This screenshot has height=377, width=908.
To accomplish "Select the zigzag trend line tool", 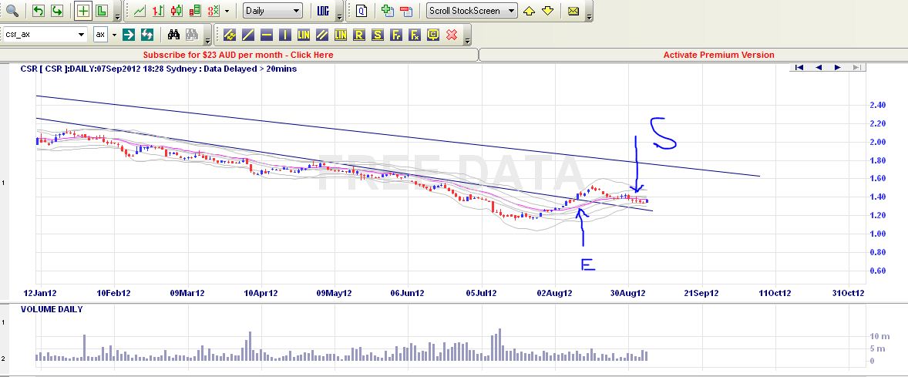I will (x=229, y=35).
